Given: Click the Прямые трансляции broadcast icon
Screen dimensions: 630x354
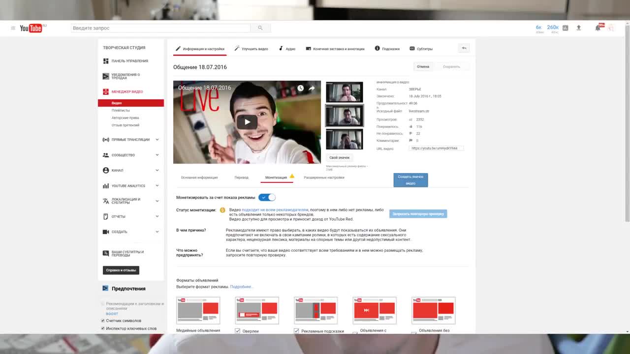Looking at the screenshot, I should 106,140.
